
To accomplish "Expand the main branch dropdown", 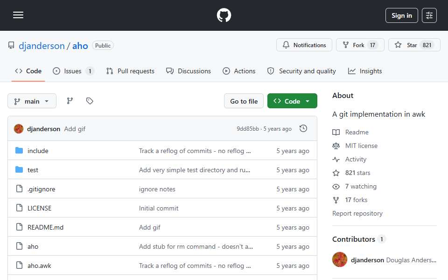I will tap(32, 101).
